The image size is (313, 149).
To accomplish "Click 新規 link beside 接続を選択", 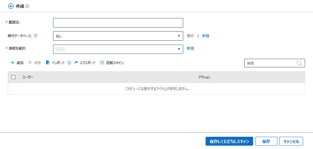I will pyautogui.click(x=190, y=48).
